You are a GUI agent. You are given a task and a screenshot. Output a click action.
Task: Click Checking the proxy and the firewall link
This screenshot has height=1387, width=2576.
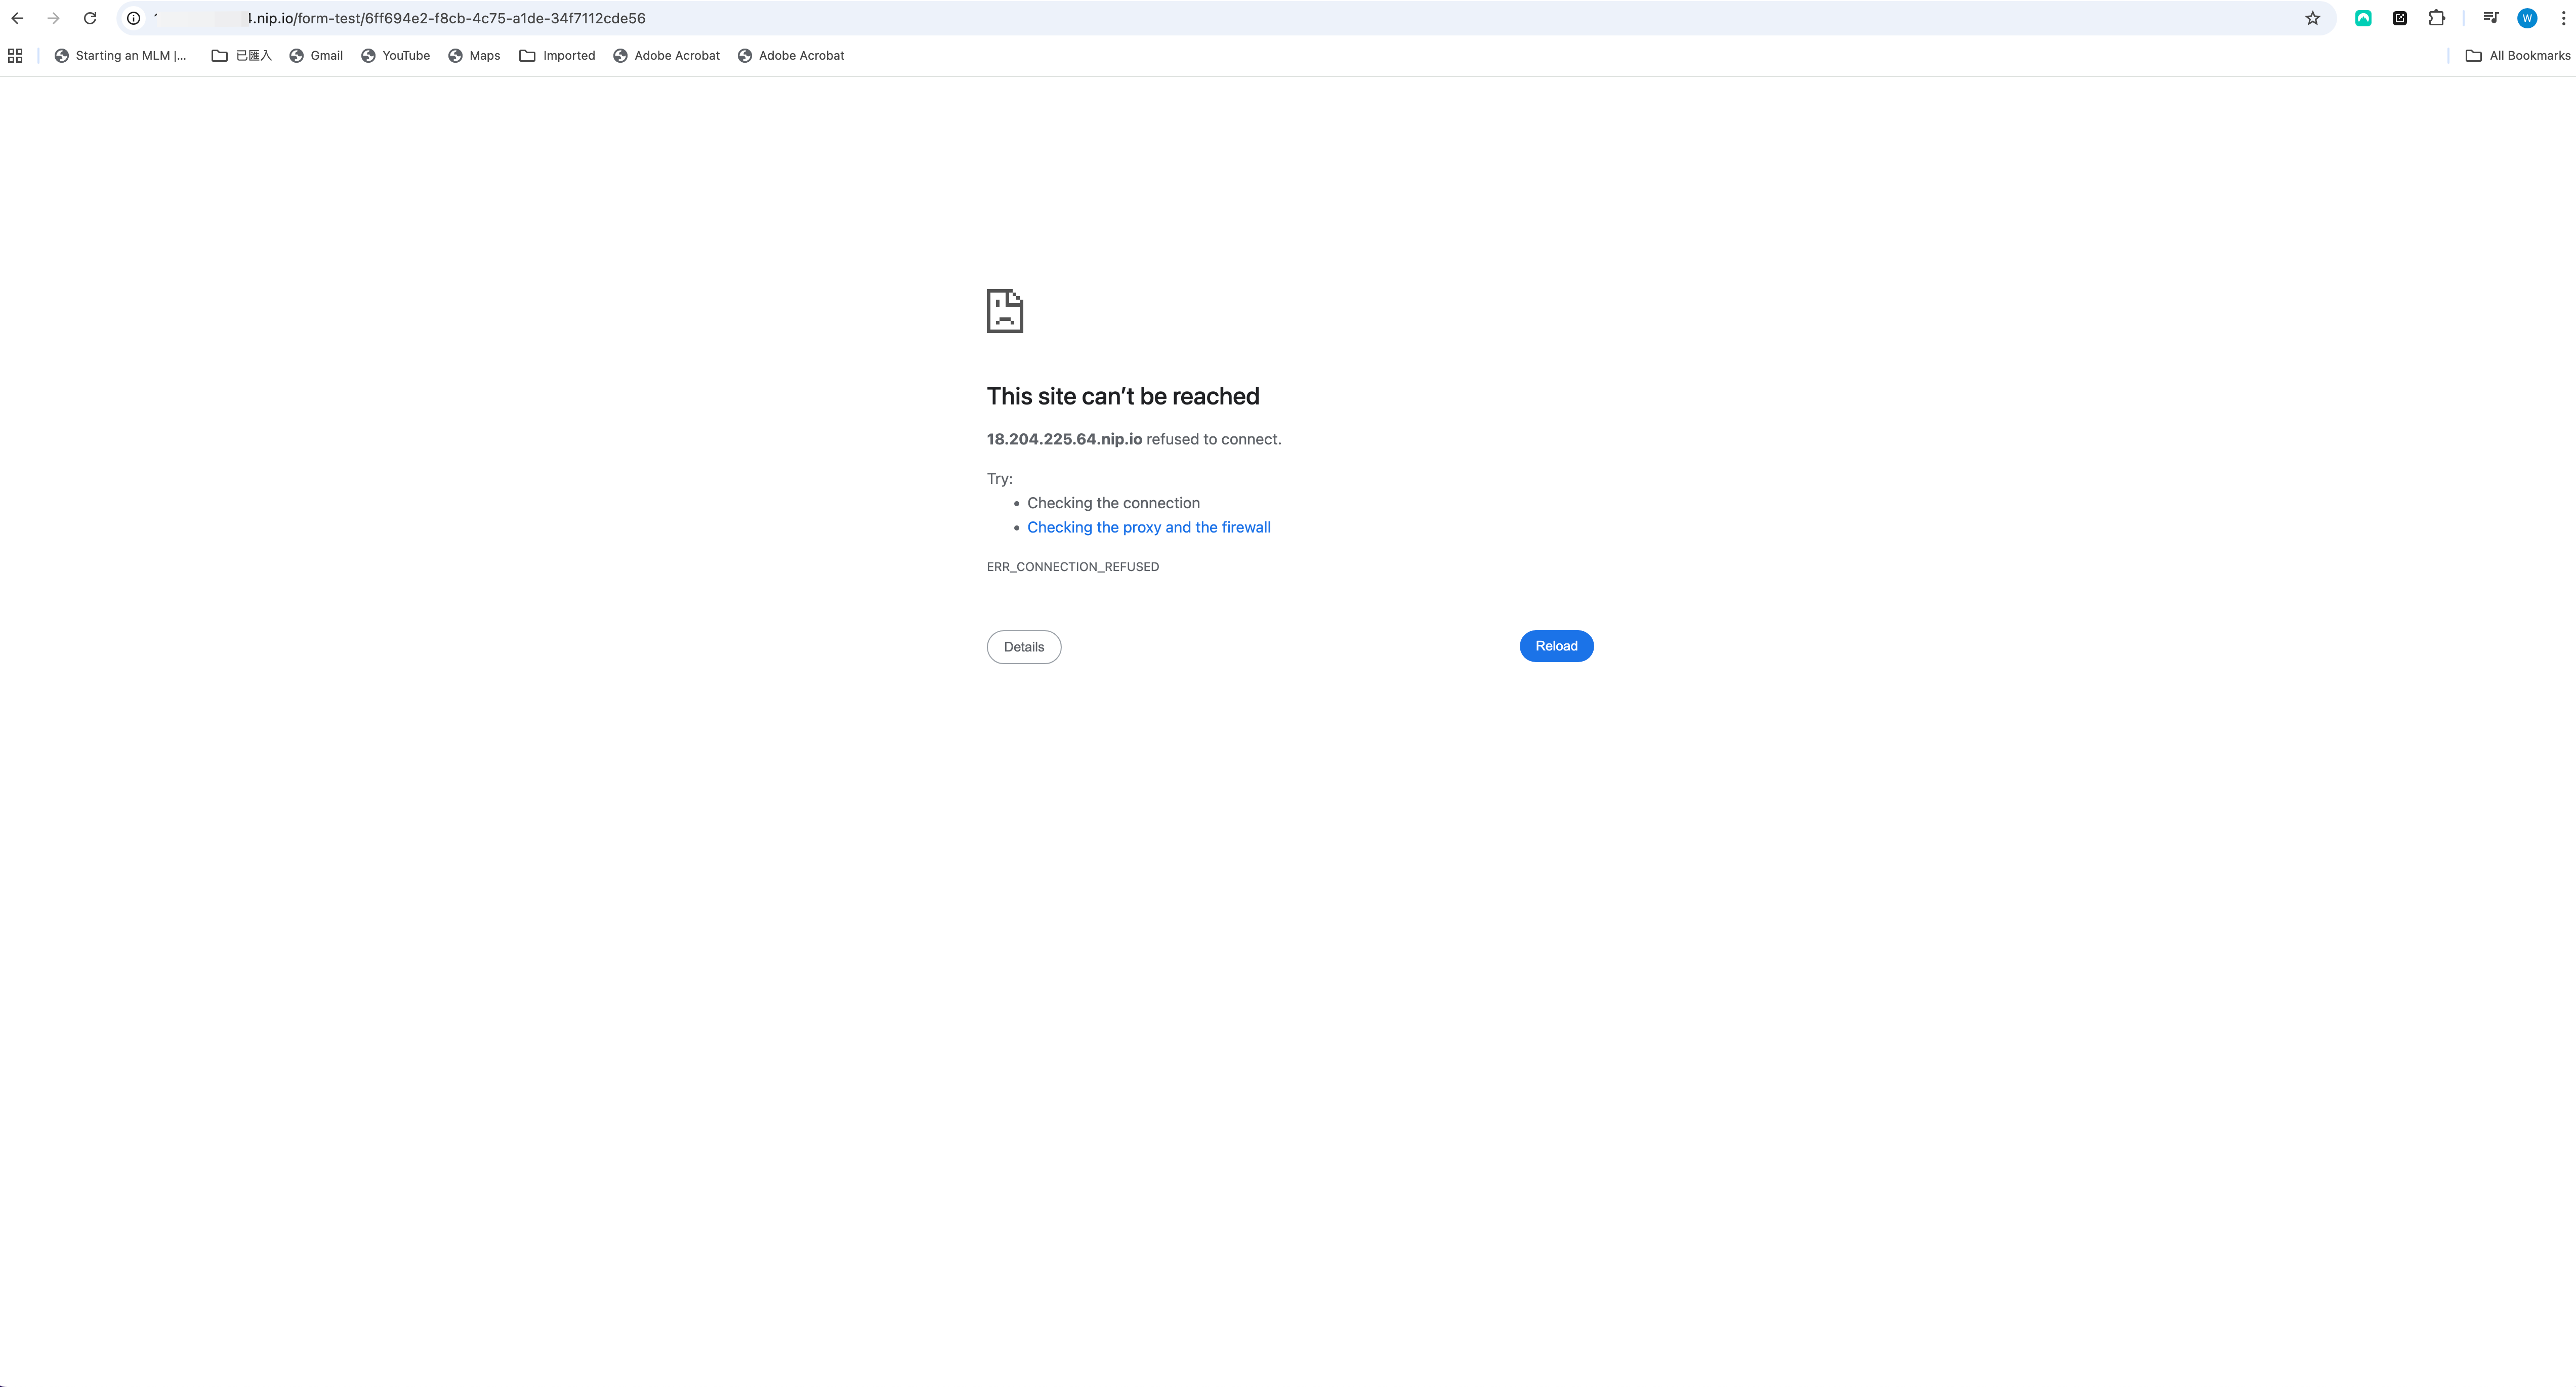click(x=1148, y=527)
